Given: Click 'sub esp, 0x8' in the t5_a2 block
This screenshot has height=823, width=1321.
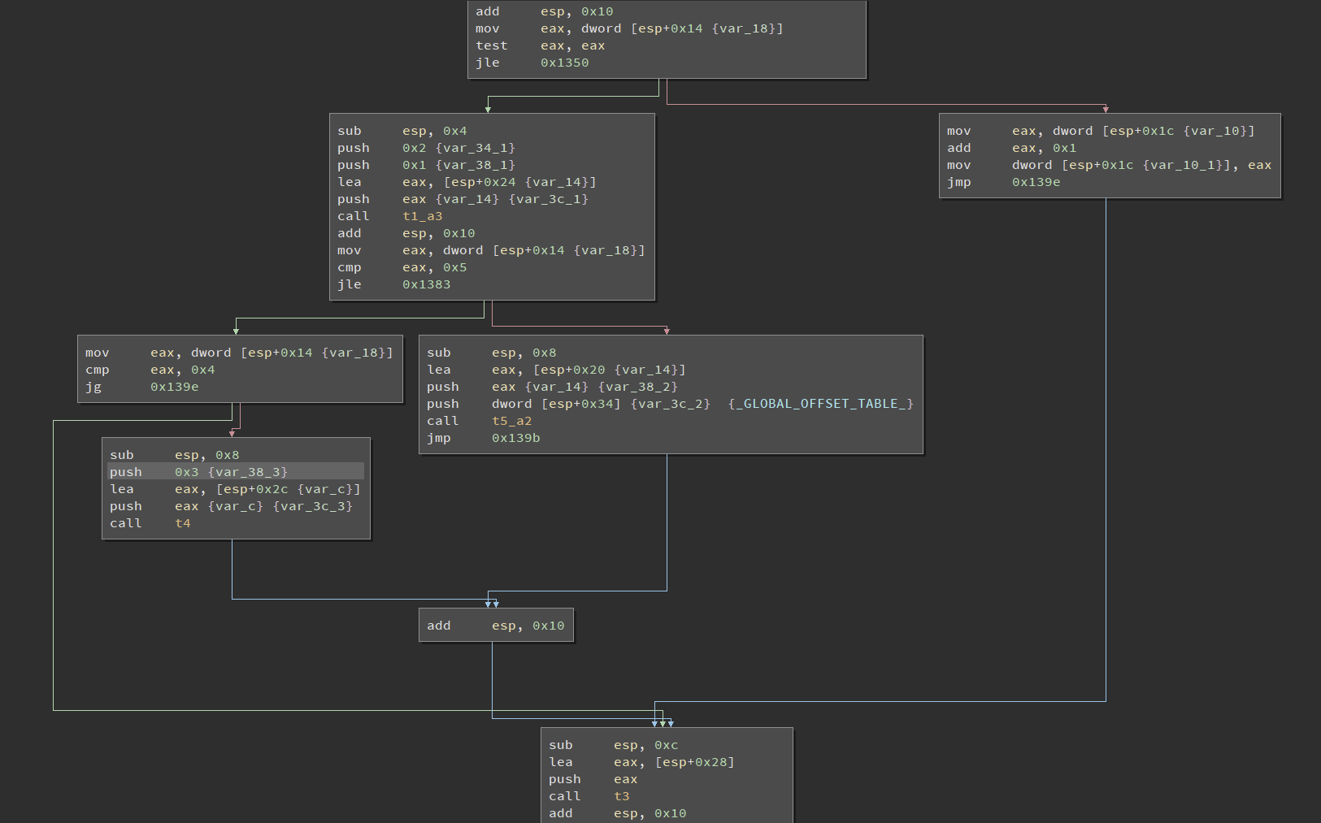Looking at the screenshot, I should [x=492, y=353].
